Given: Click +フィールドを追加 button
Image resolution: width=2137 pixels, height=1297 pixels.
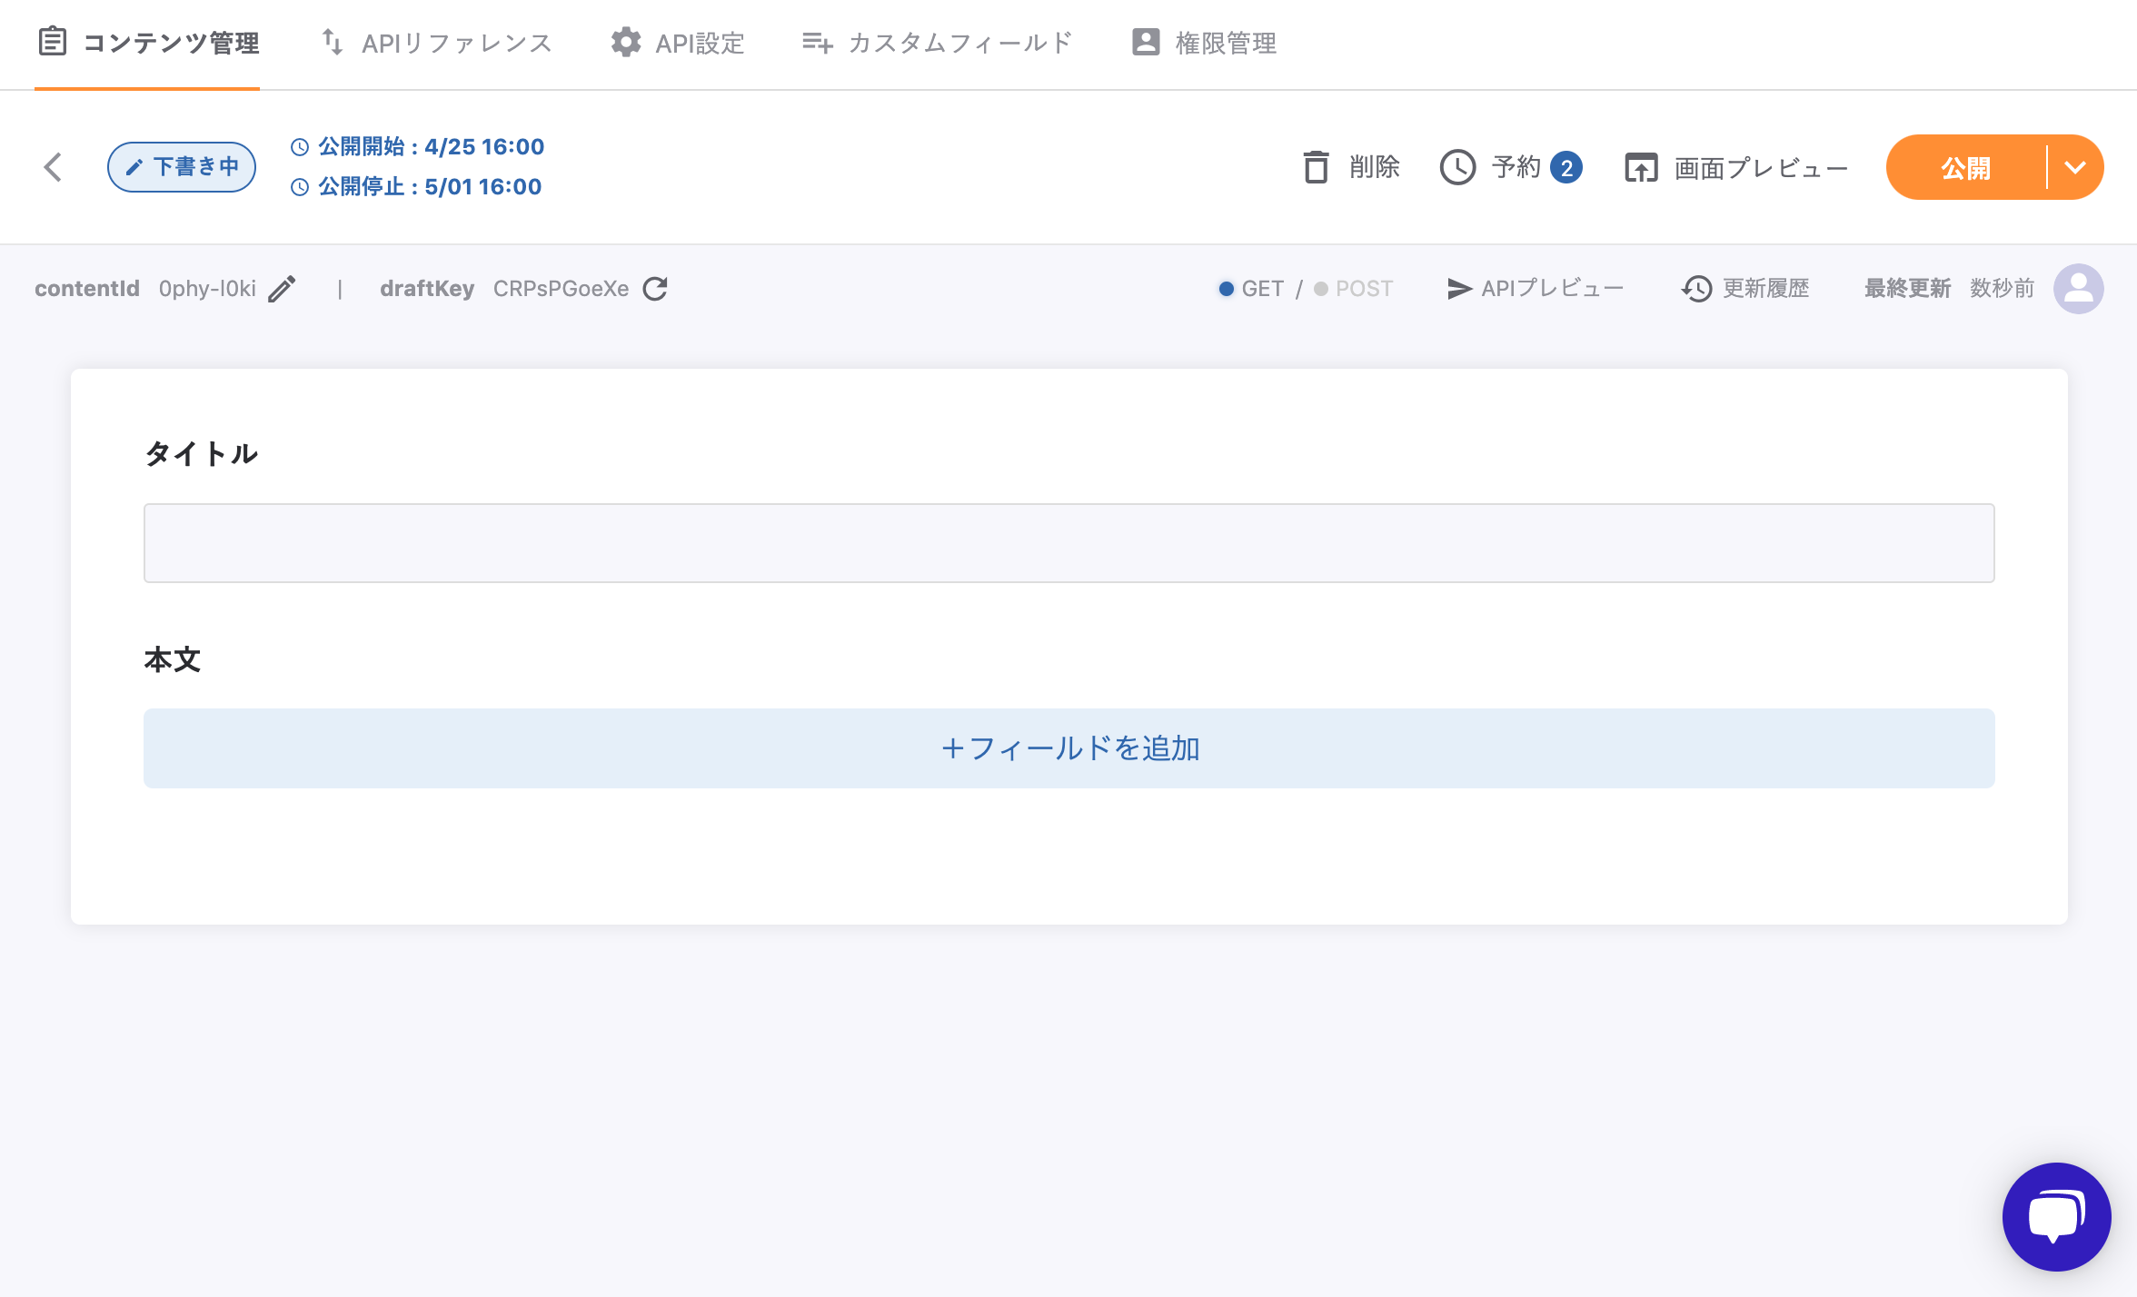Looking at the screenshot, I should pyautogui.click(x=1068, y=748).
